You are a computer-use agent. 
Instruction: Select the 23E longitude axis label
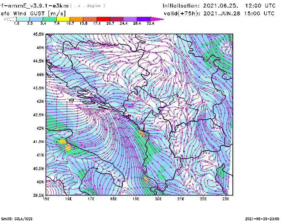point(226,199)
